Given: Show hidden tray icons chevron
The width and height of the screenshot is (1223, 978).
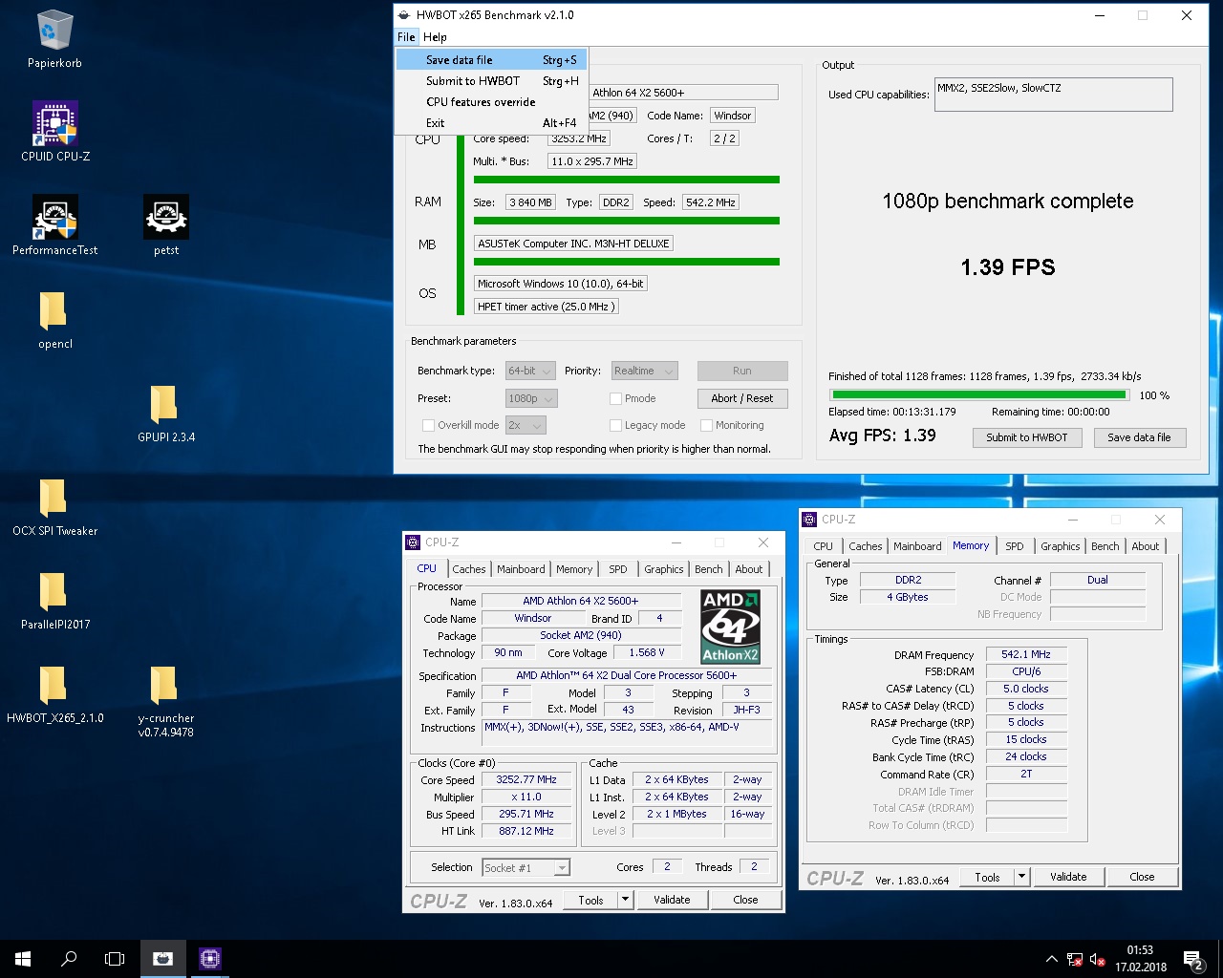Looking at the screenshot, I should click(x=1052, y=959).
